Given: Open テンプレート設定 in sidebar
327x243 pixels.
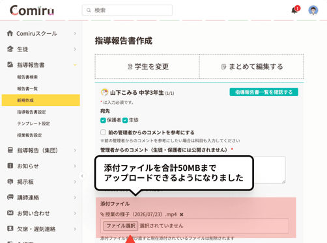Looking at the screenshot, I should 33,123.
